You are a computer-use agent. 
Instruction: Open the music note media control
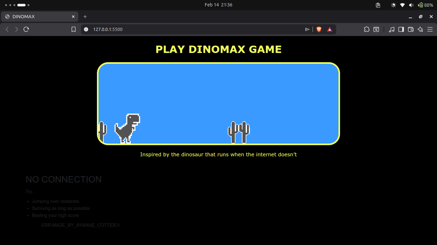coord(392,29)
